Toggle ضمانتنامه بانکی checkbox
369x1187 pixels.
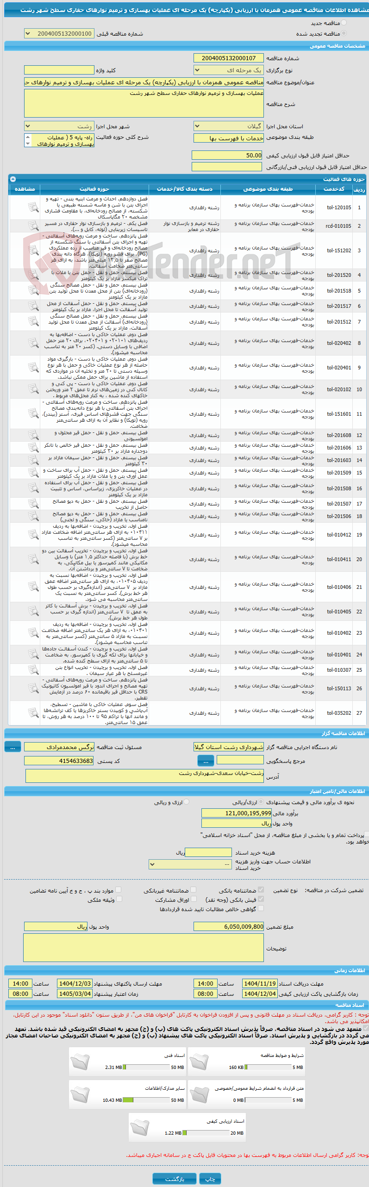tap(261, 889)
